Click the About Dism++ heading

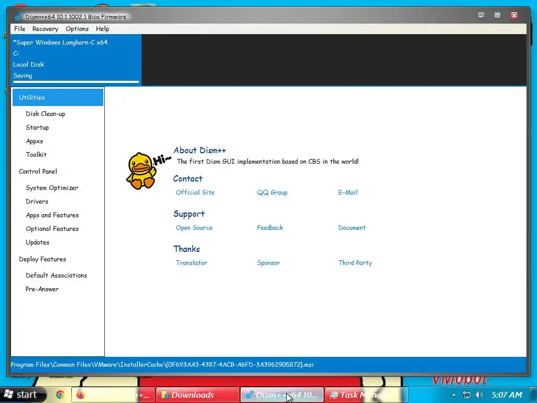(200, 150)
